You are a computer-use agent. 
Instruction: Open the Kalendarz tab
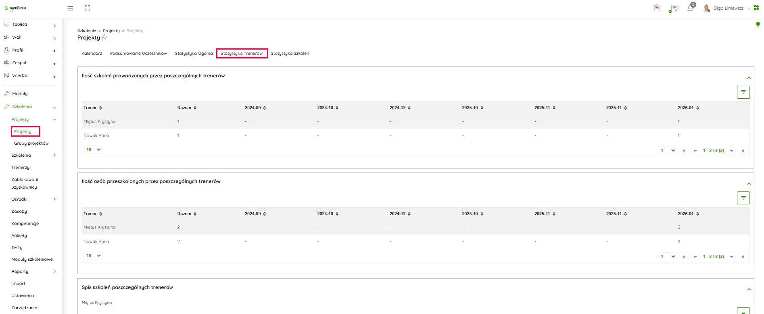tap(92, 54)
